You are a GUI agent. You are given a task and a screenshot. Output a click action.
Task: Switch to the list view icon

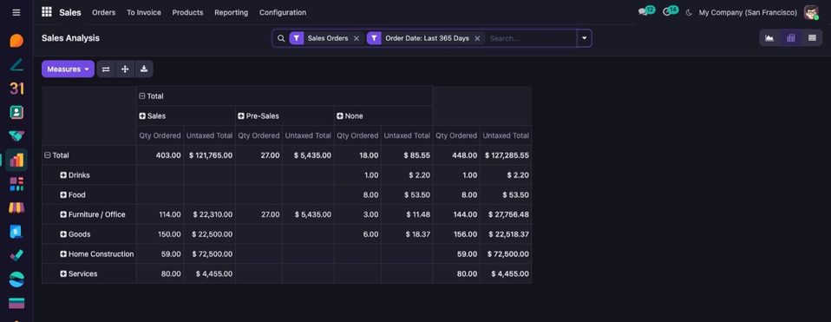click(812, 37)
